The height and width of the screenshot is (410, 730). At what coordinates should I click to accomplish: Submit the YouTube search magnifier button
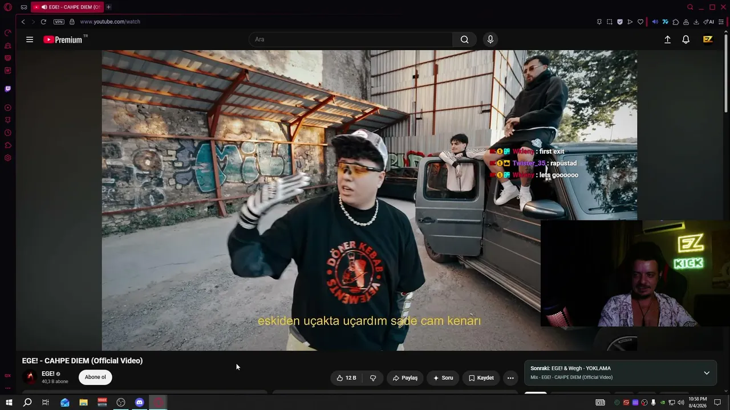465,39
